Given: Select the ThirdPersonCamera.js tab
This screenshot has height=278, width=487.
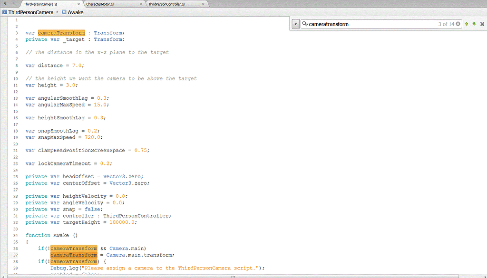Looking at the screenshot, I should (40, 3).
